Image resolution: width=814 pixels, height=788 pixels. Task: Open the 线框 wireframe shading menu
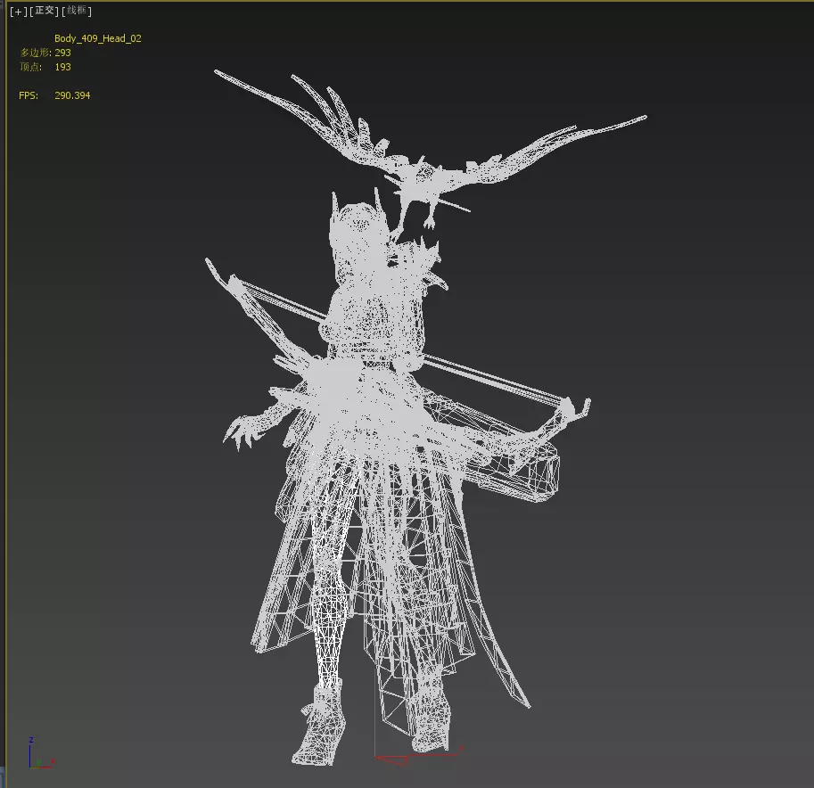(77, 11)
